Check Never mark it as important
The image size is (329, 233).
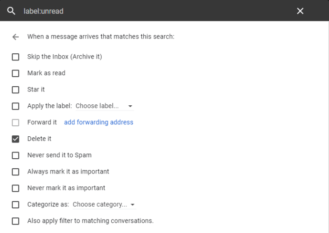click(x=16, y=188)
